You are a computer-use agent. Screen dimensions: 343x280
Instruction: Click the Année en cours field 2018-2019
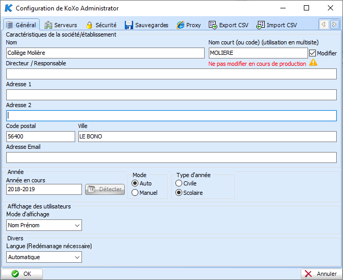(44, 190)
